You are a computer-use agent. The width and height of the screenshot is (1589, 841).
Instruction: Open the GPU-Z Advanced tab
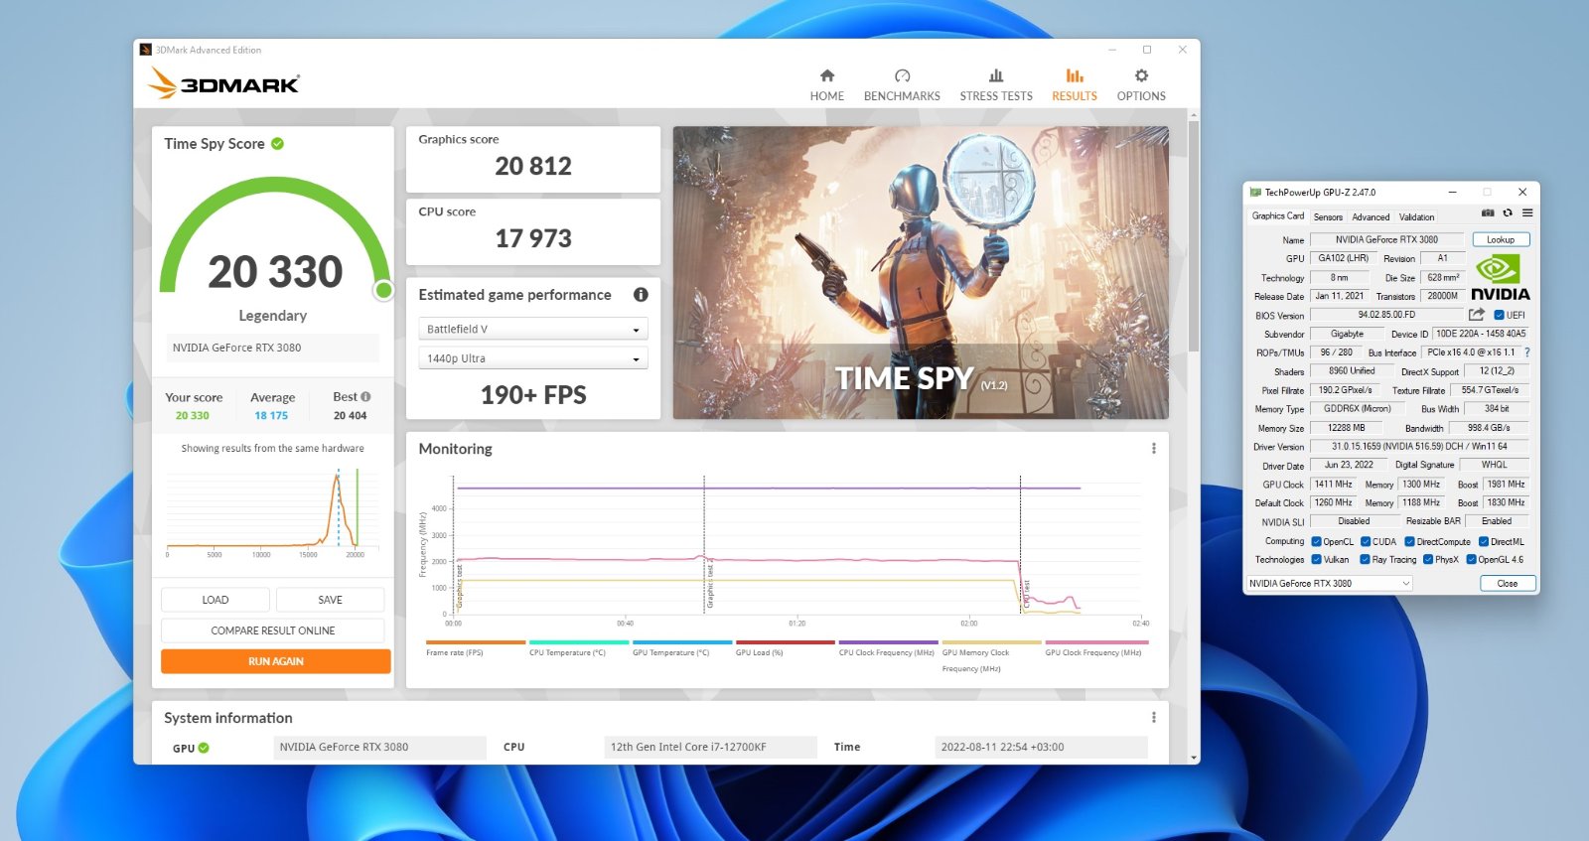pos(1371,217)
